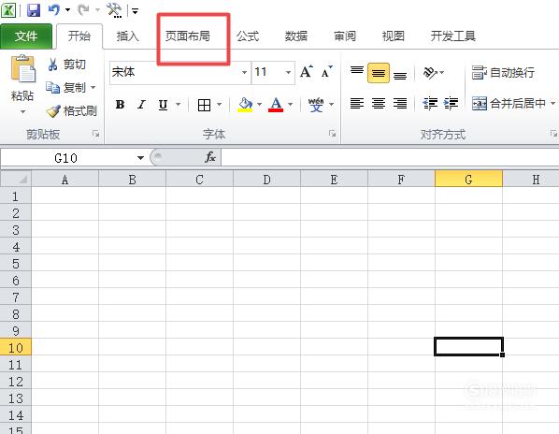Toggle Underline formatting

click(163, 105)
